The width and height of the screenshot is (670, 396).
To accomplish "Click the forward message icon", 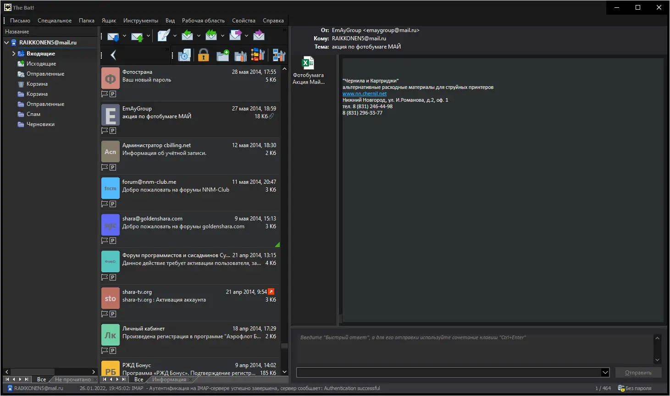I will tap(235, 35).
